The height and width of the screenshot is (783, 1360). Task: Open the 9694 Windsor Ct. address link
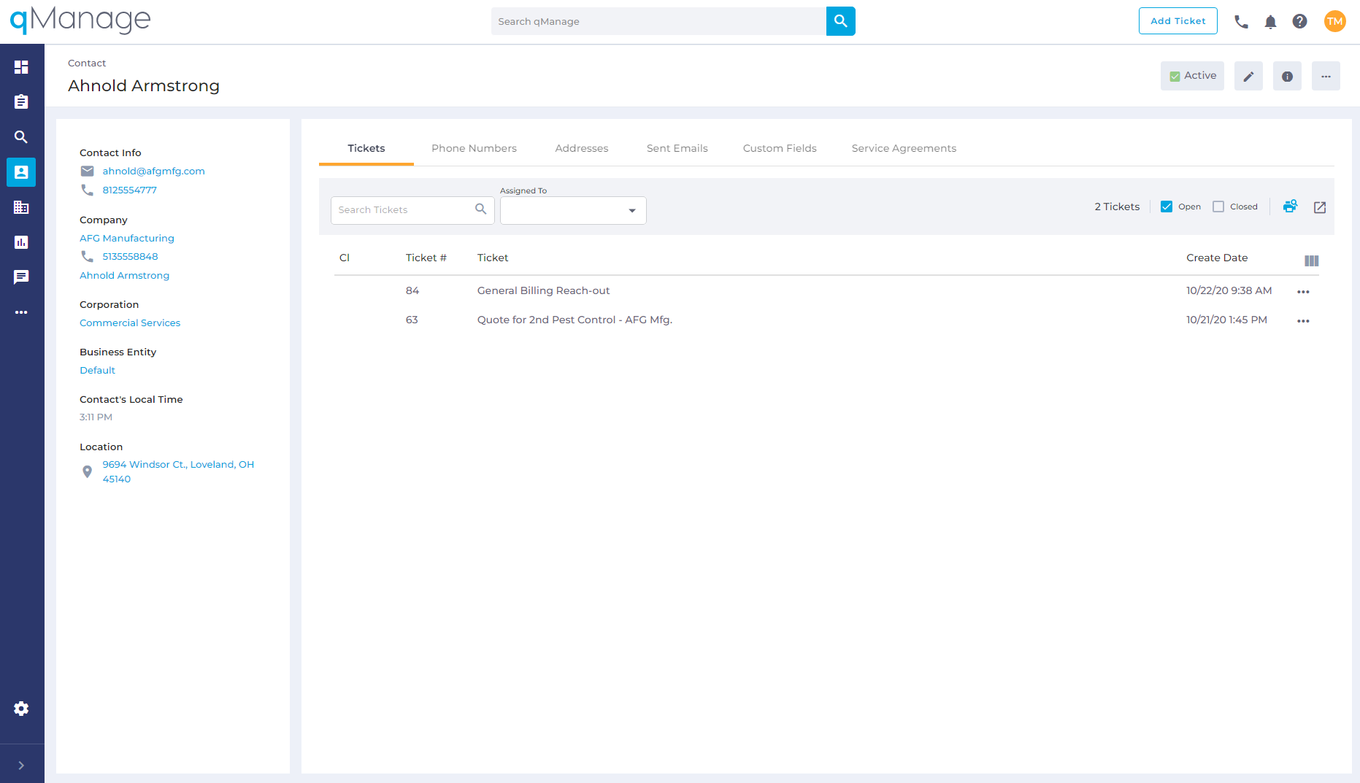point(178,472)
